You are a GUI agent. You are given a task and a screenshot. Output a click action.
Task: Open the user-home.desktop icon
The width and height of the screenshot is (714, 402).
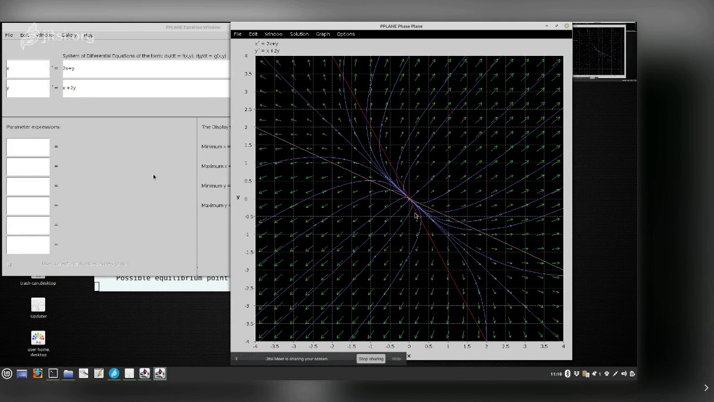[38, 344]
